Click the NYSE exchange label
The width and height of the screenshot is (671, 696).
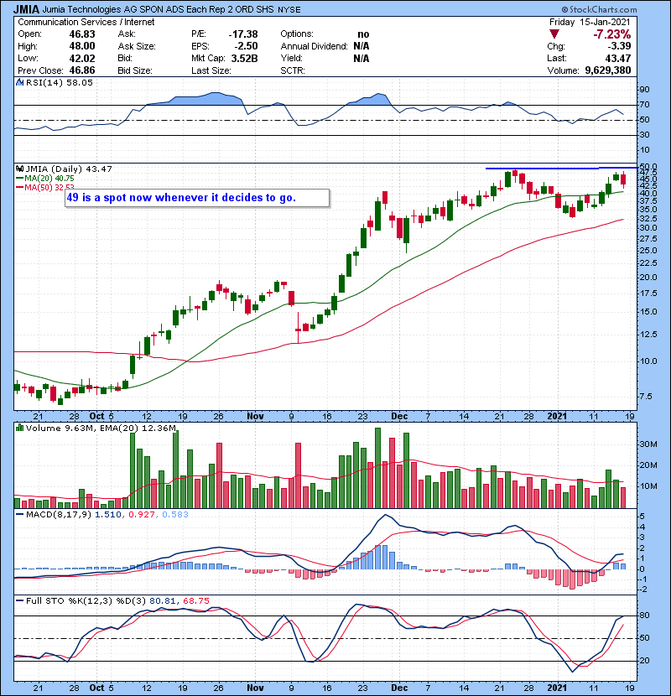pos(289,10)
